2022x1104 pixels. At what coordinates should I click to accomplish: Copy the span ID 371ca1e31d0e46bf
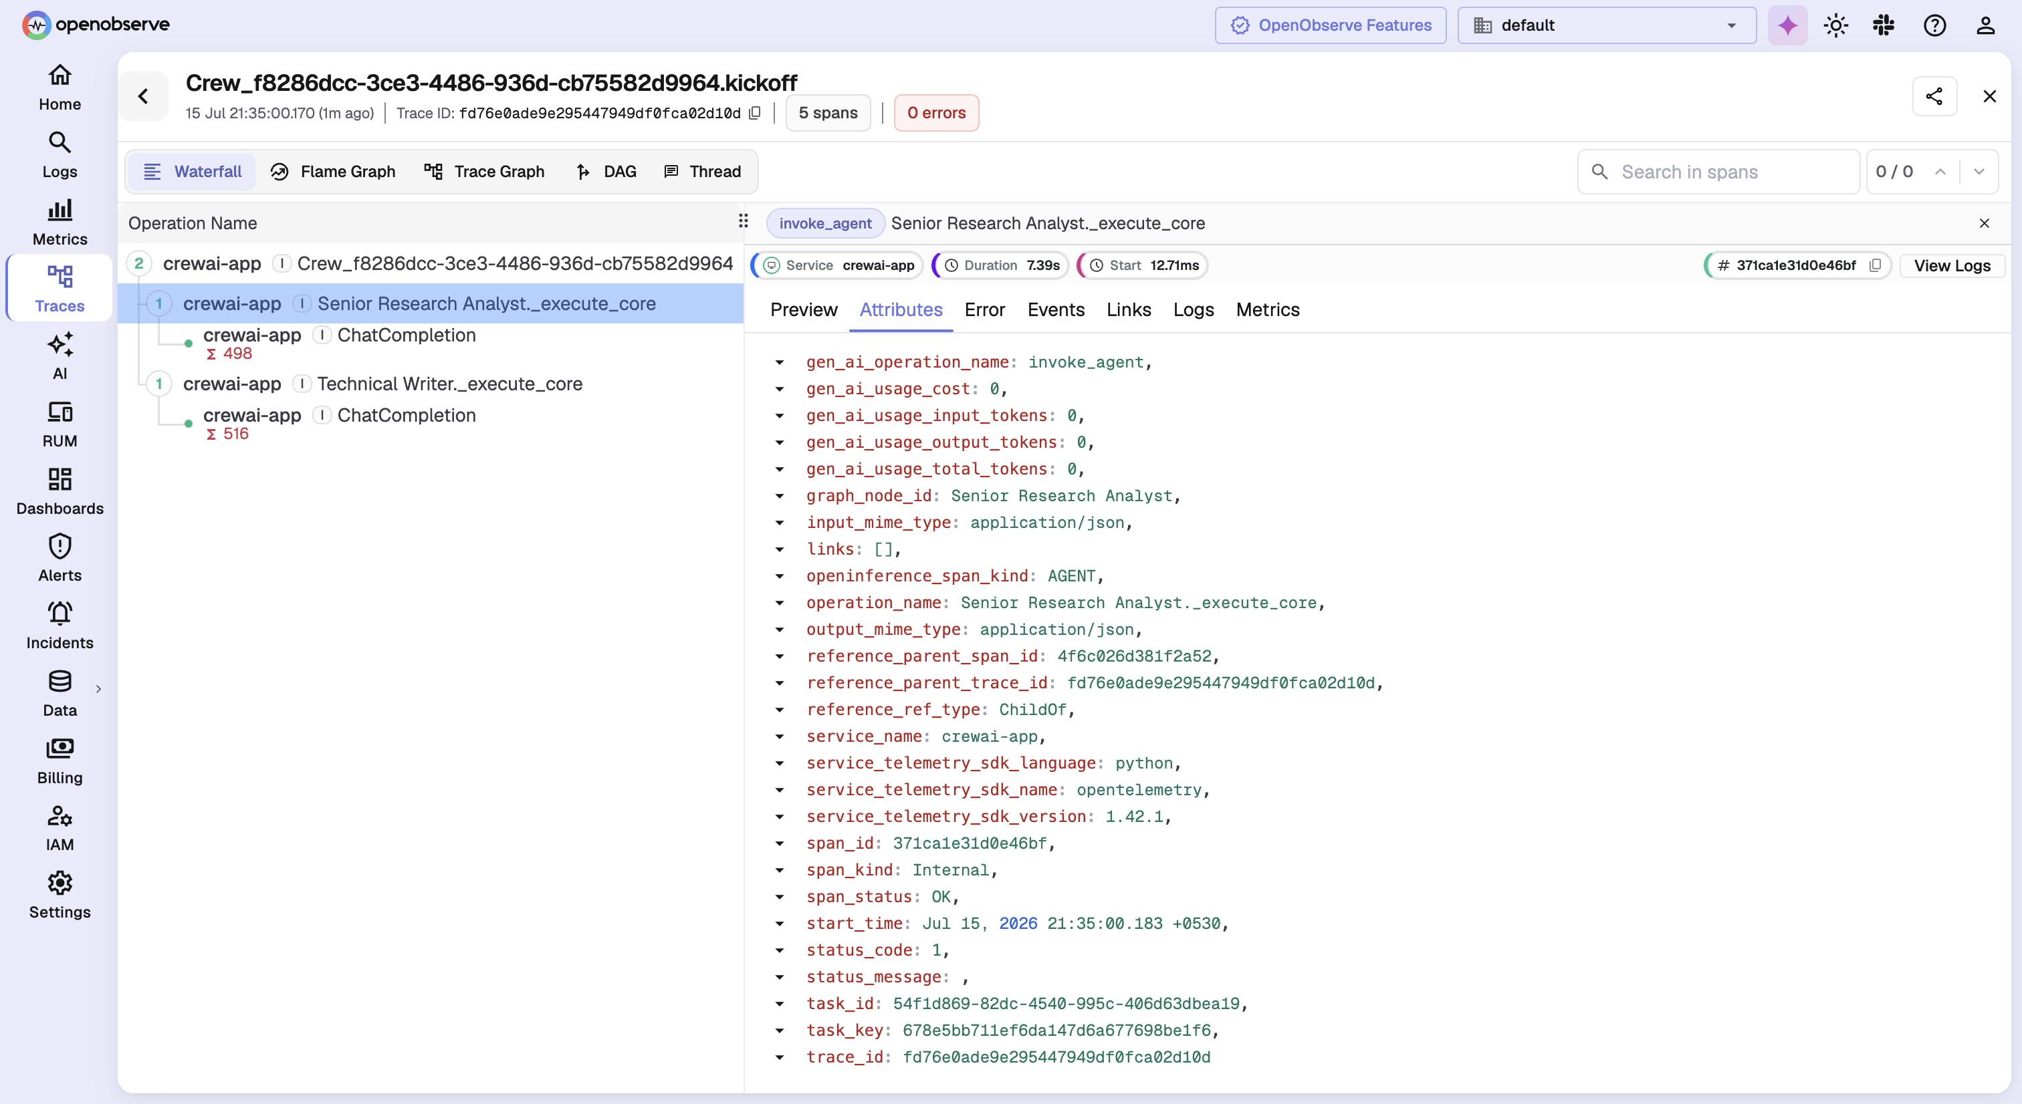[x=1875, y=265]
